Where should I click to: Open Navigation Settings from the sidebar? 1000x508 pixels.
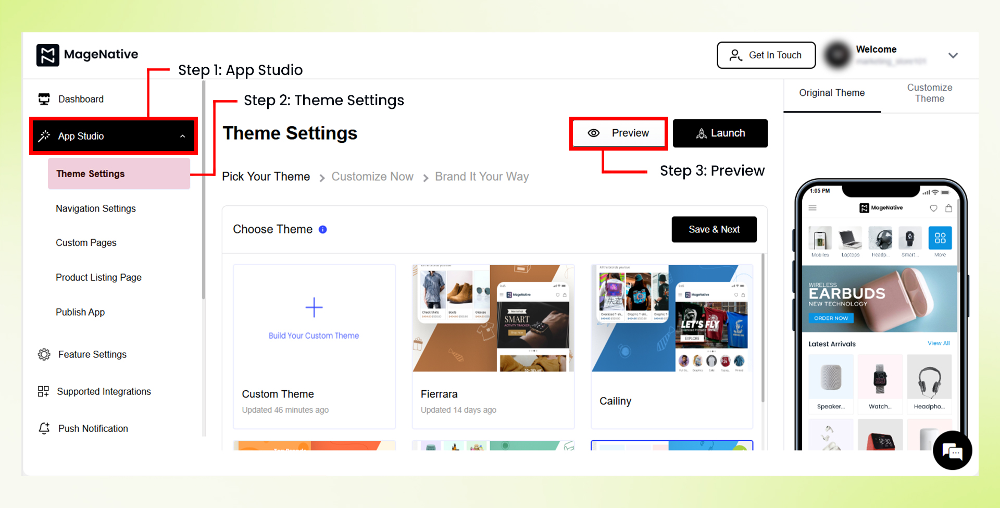point(95,208)
